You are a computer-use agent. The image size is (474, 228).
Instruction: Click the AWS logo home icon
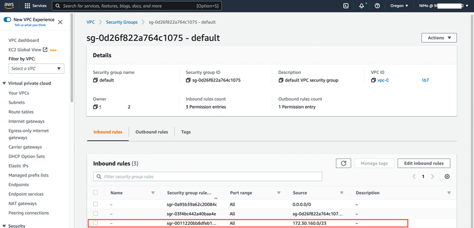click(x=11, y=6)
